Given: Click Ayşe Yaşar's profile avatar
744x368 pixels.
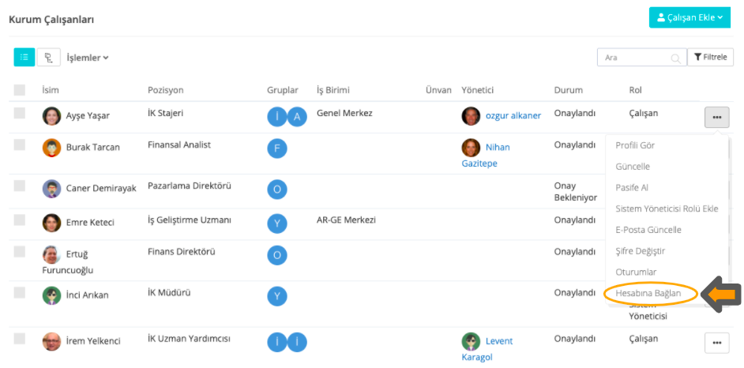Looking at the screenshot, I should point(51,116).
